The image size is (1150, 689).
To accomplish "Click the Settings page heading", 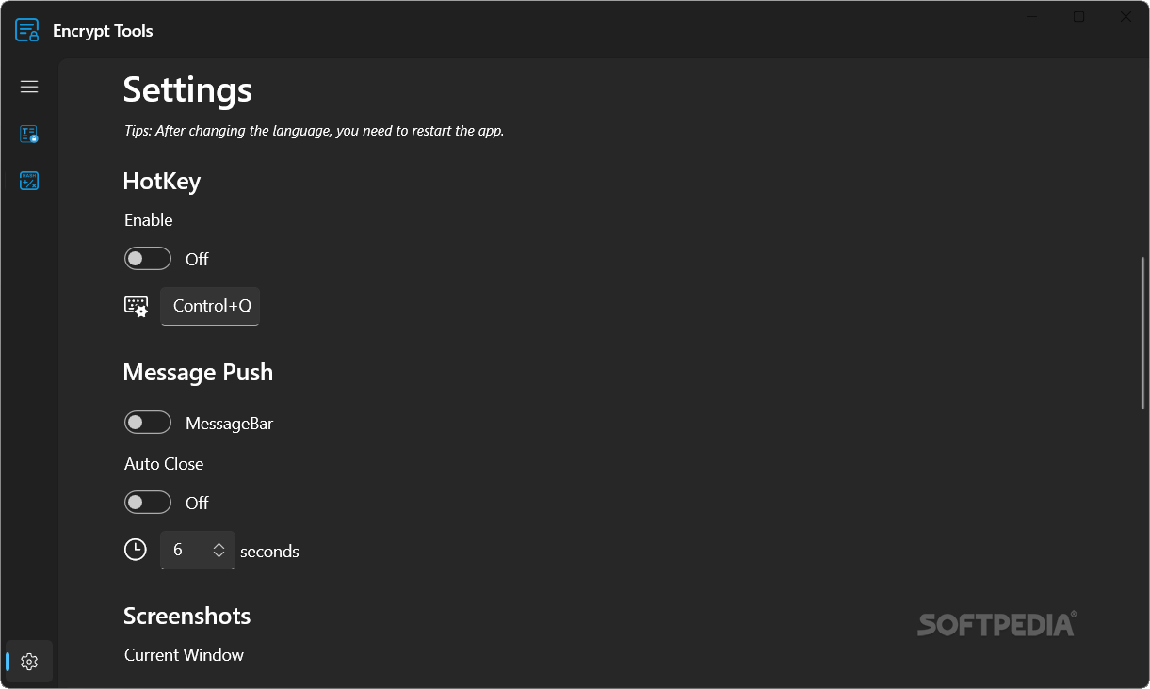I will pos(187,89).
